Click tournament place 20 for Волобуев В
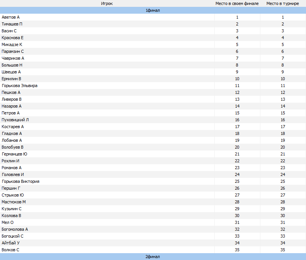 283,147
